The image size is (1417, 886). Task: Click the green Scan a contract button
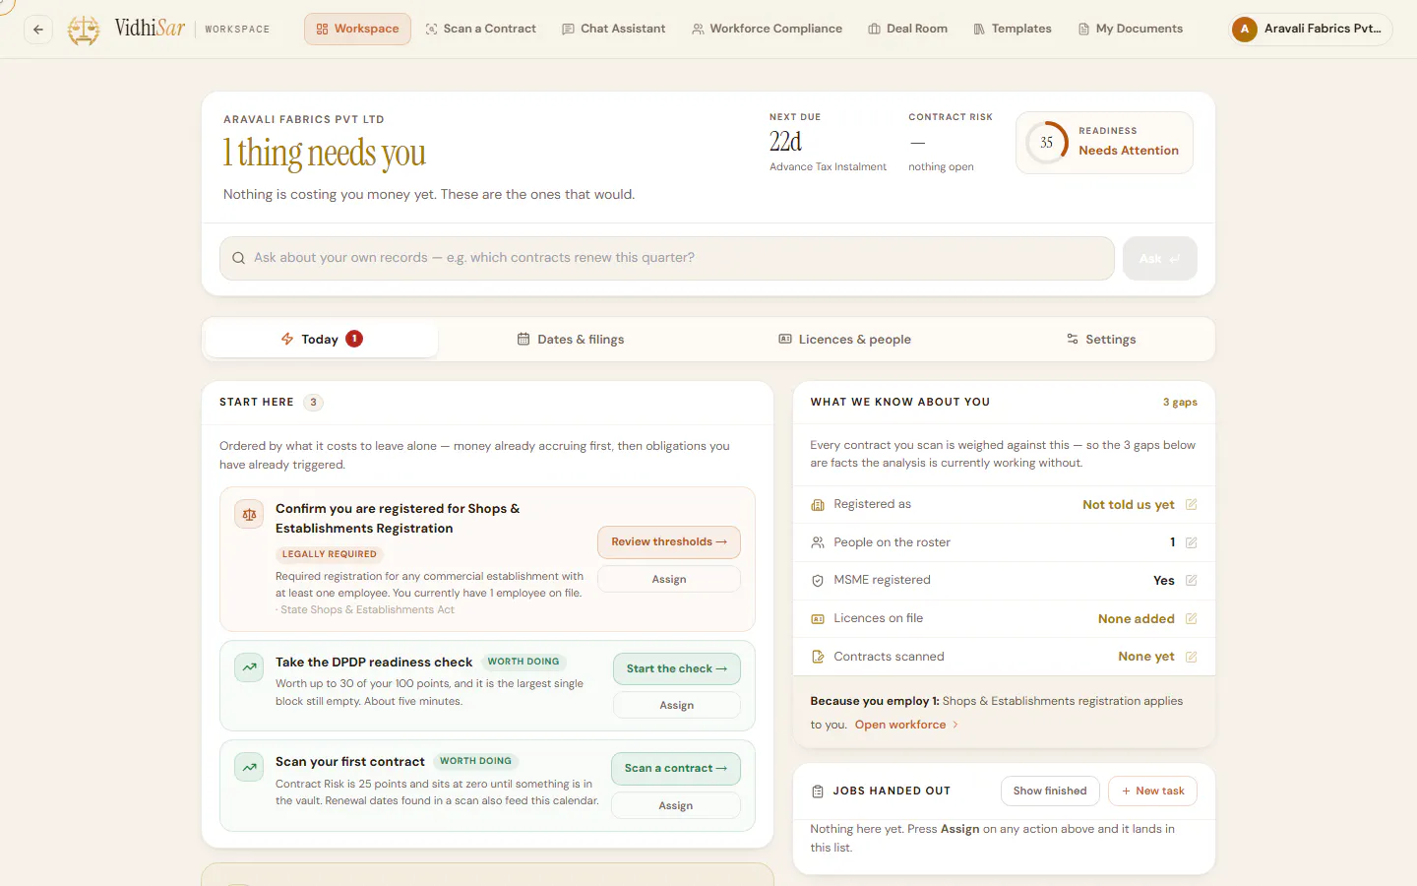(x=676, y=769)
